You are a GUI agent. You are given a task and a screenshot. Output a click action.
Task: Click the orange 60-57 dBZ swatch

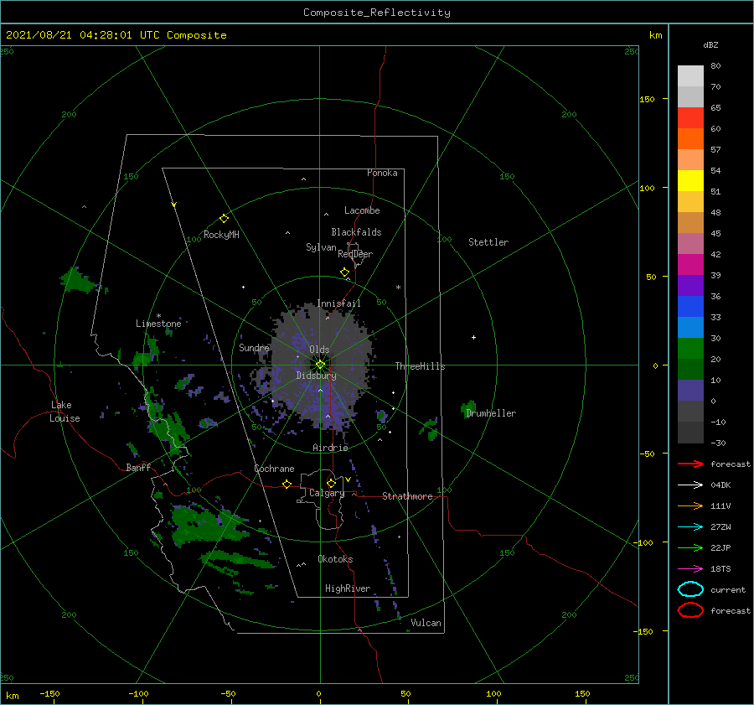(x=690, y=138)
